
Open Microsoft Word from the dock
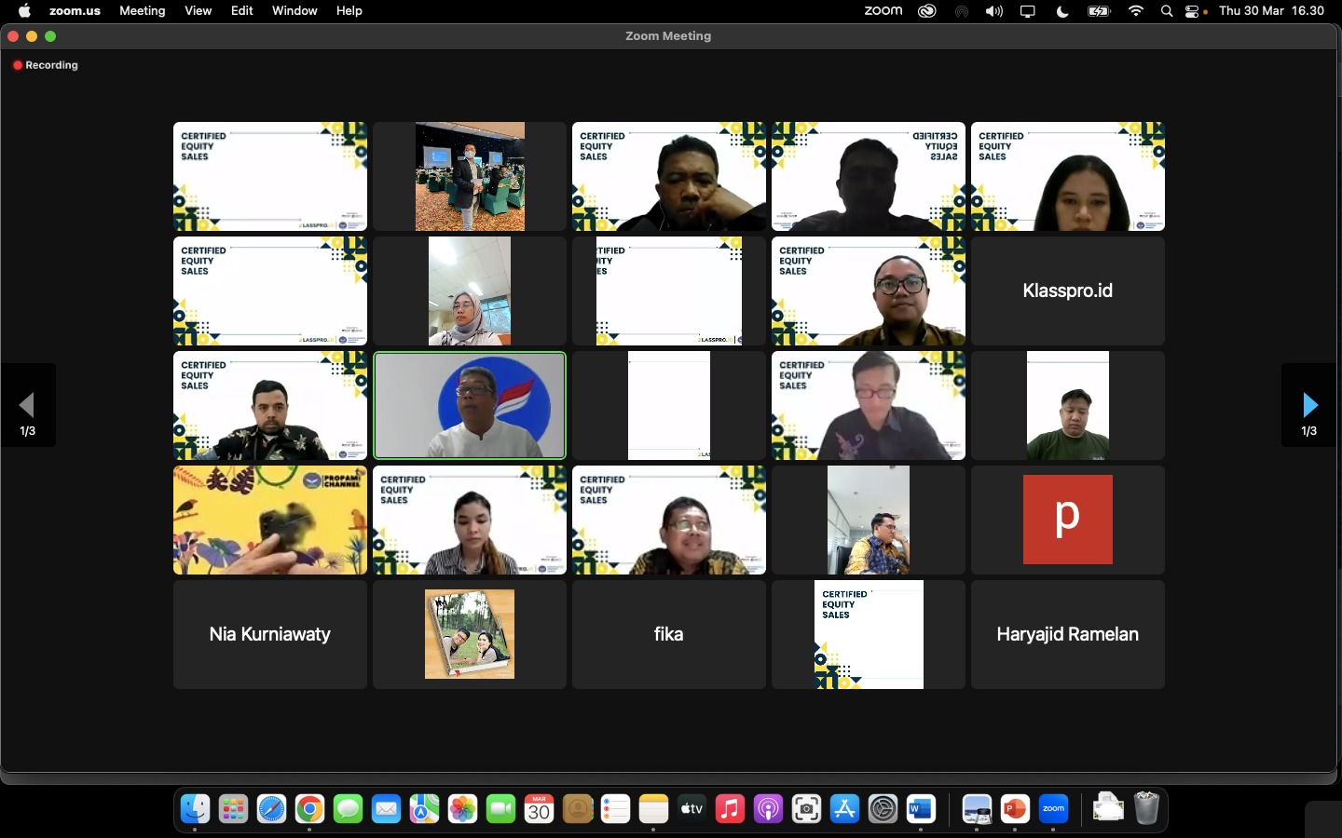tap(921, 809)
